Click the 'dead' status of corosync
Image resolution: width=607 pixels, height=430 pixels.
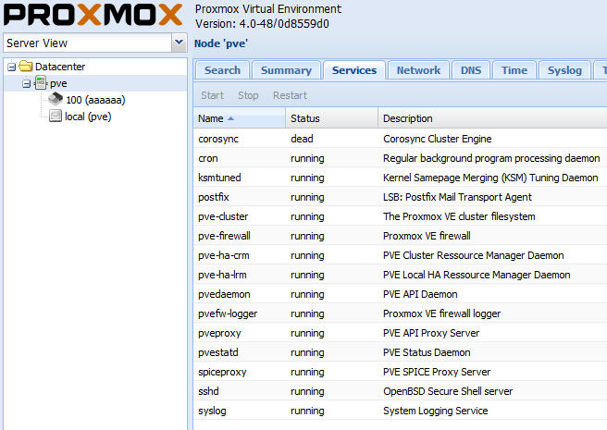[x=302, y=139]
